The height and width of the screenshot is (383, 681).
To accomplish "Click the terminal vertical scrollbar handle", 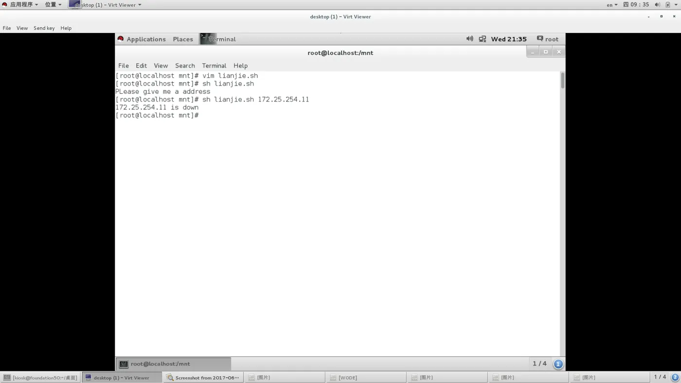I will pos(563,80).
